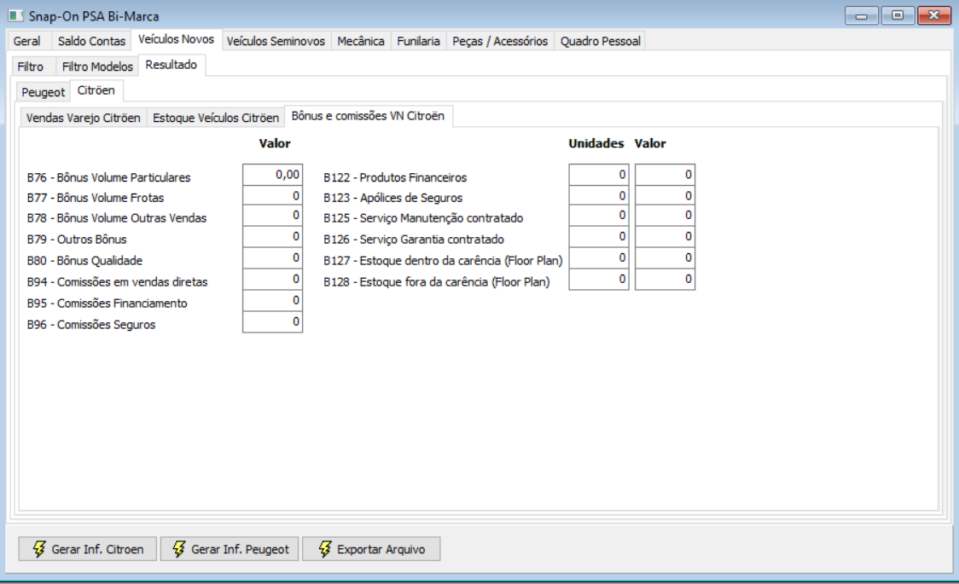Click the B125 Serviço Manutenção Valor field

click(665, 215)
